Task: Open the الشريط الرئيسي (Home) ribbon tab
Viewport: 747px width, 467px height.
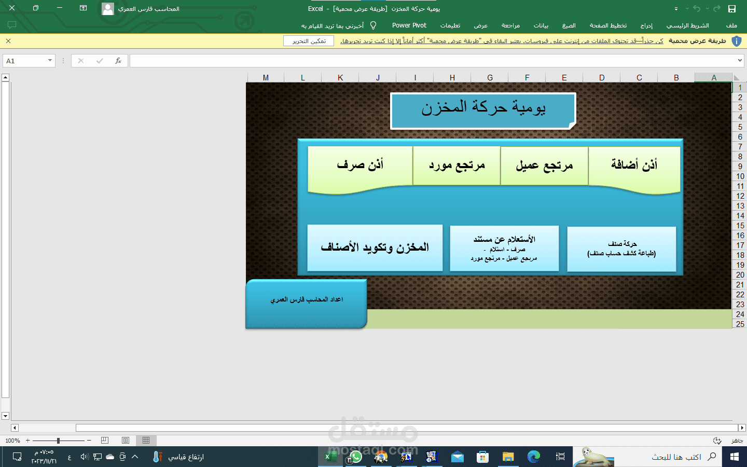Action: [x=687, y=25]
